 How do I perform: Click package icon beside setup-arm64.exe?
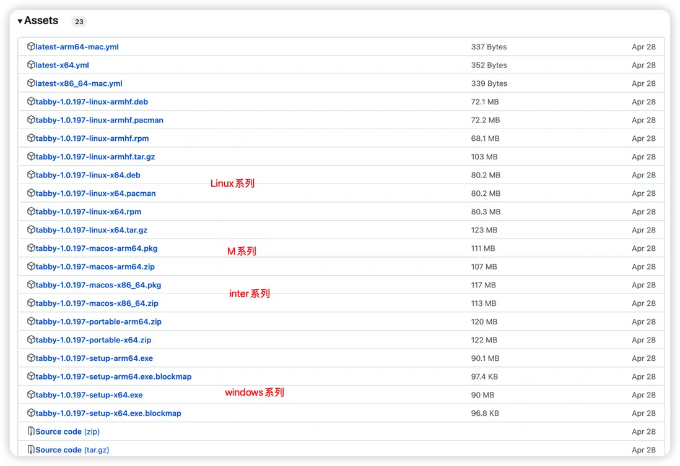point(31,358)
